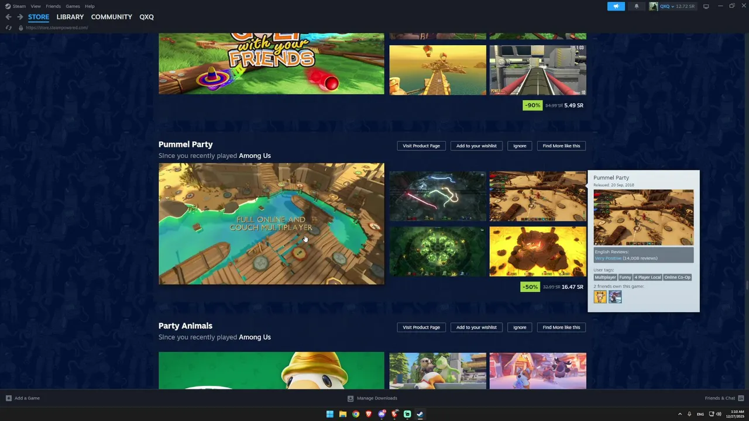Image resolution: width=749 pixels, height=421 pixels.
Task: Click the QXQ profile avatar in the header
Action: [654, 6]
